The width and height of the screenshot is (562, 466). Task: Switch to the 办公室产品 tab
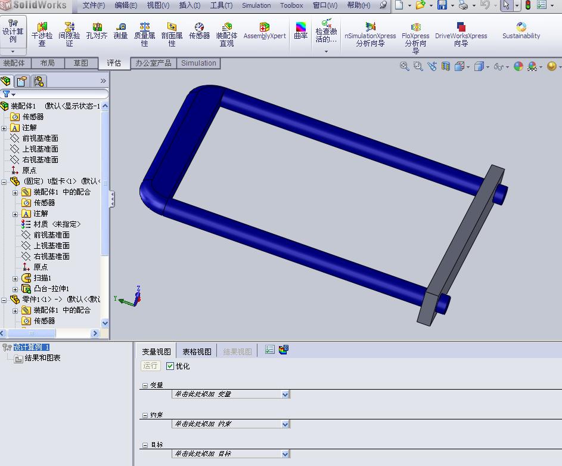click(153, 63)
